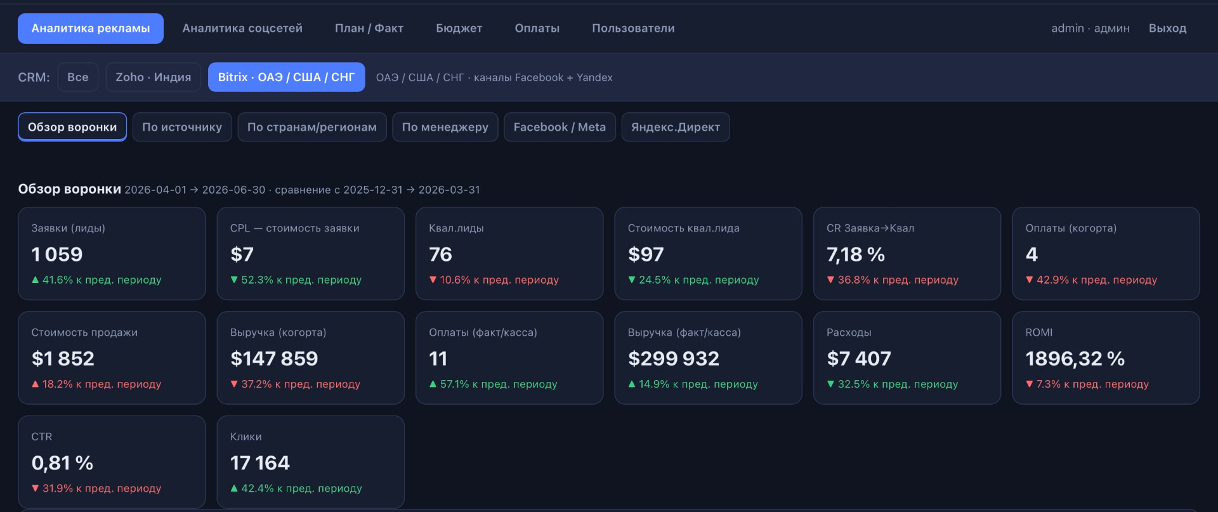Click the Клики value 17 164
The width and height of the screenshot is (1218, 512).
click(x=260, y=463)
